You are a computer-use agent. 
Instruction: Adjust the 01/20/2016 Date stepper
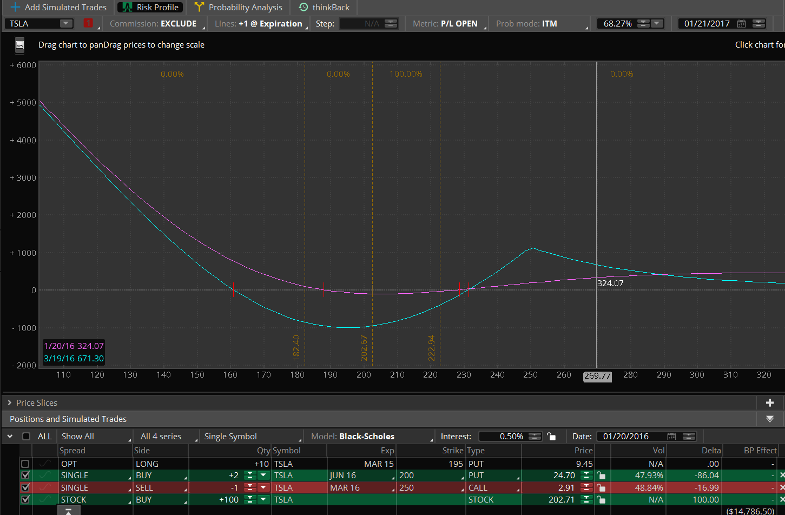tap(689, 437)
